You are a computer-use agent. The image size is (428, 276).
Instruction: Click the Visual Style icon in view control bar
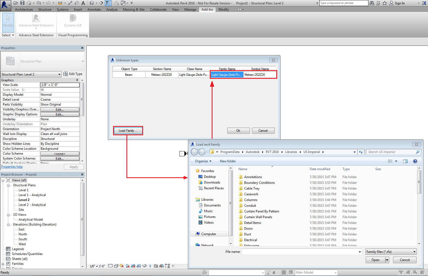pyautogui.click(x=116, y=266)
